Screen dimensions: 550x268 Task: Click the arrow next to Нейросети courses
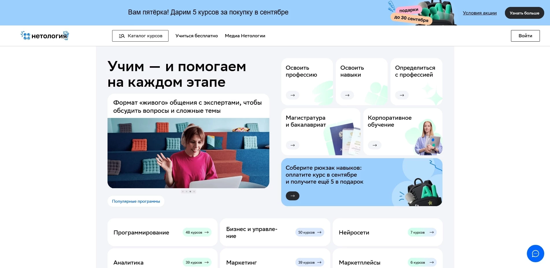[432, 232]
